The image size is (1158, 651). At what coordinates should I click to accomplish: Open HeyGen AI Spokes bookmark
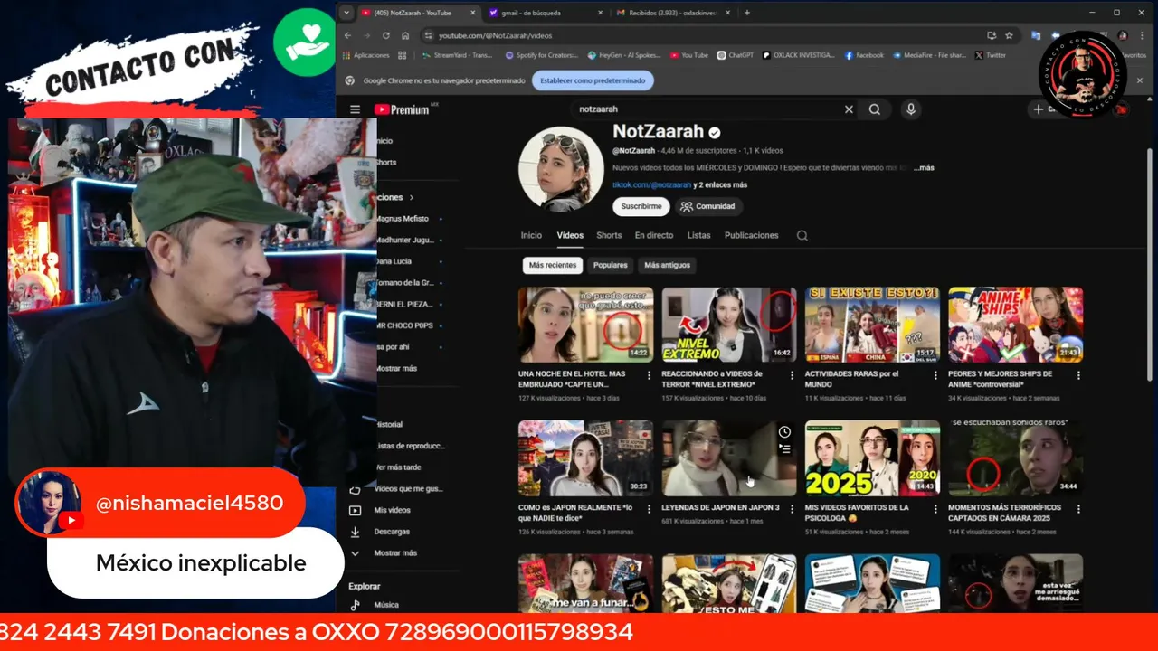click(624, 55)
